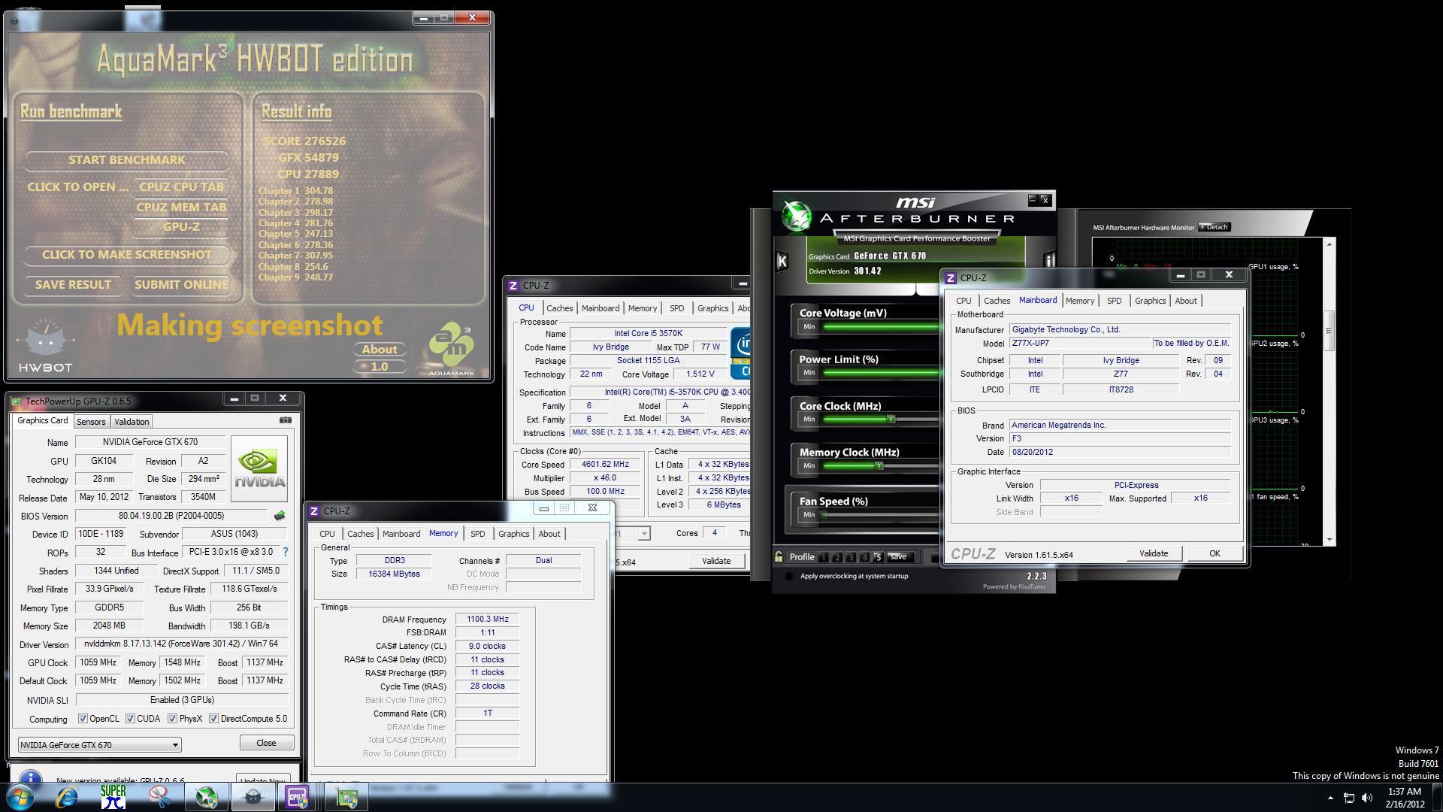Open Windows Start menu orb

pos(20,797)
